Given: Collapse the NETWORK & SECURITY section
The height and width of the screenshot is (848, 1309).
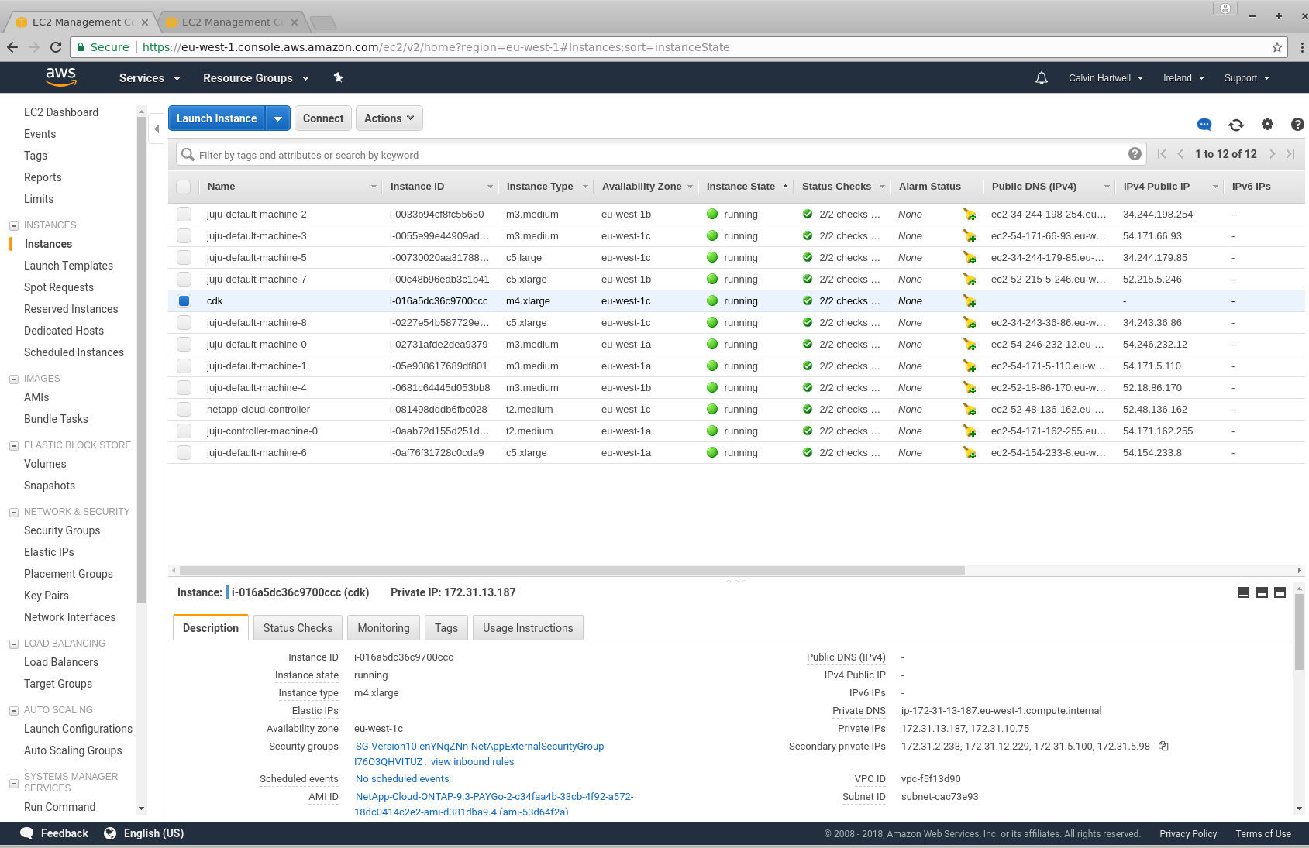Looking at the screenshot, I should 14,512.
